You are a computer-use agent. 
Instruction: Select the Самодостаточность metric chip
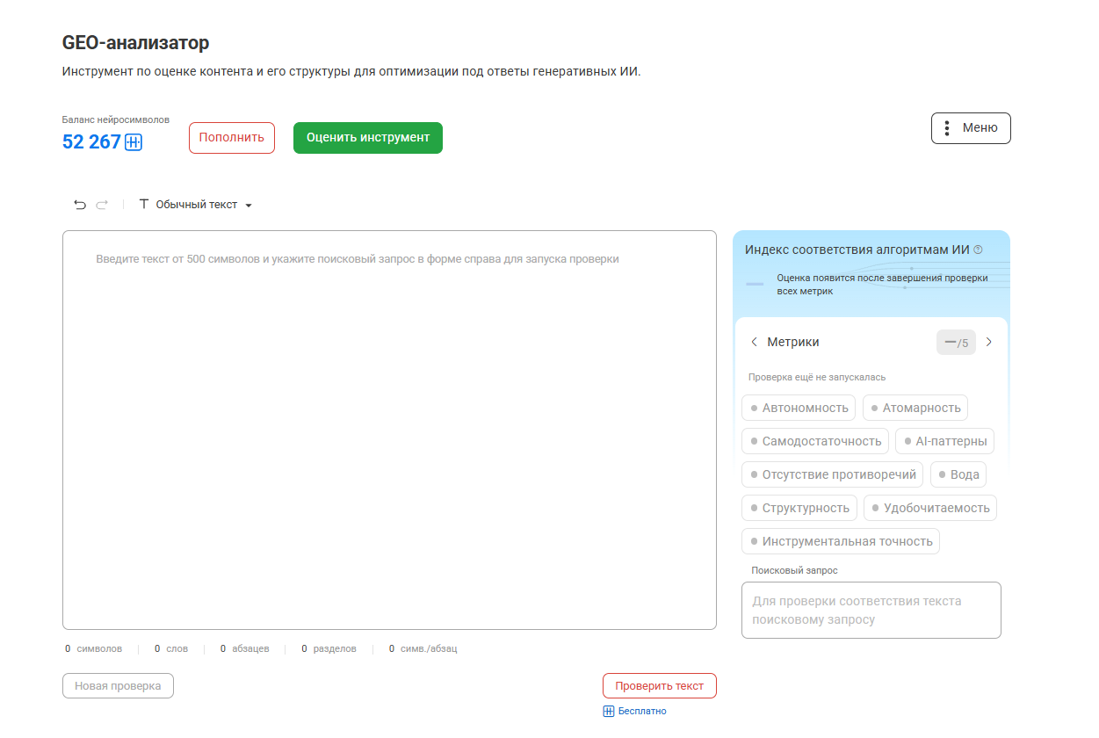(x=815, y=441)
